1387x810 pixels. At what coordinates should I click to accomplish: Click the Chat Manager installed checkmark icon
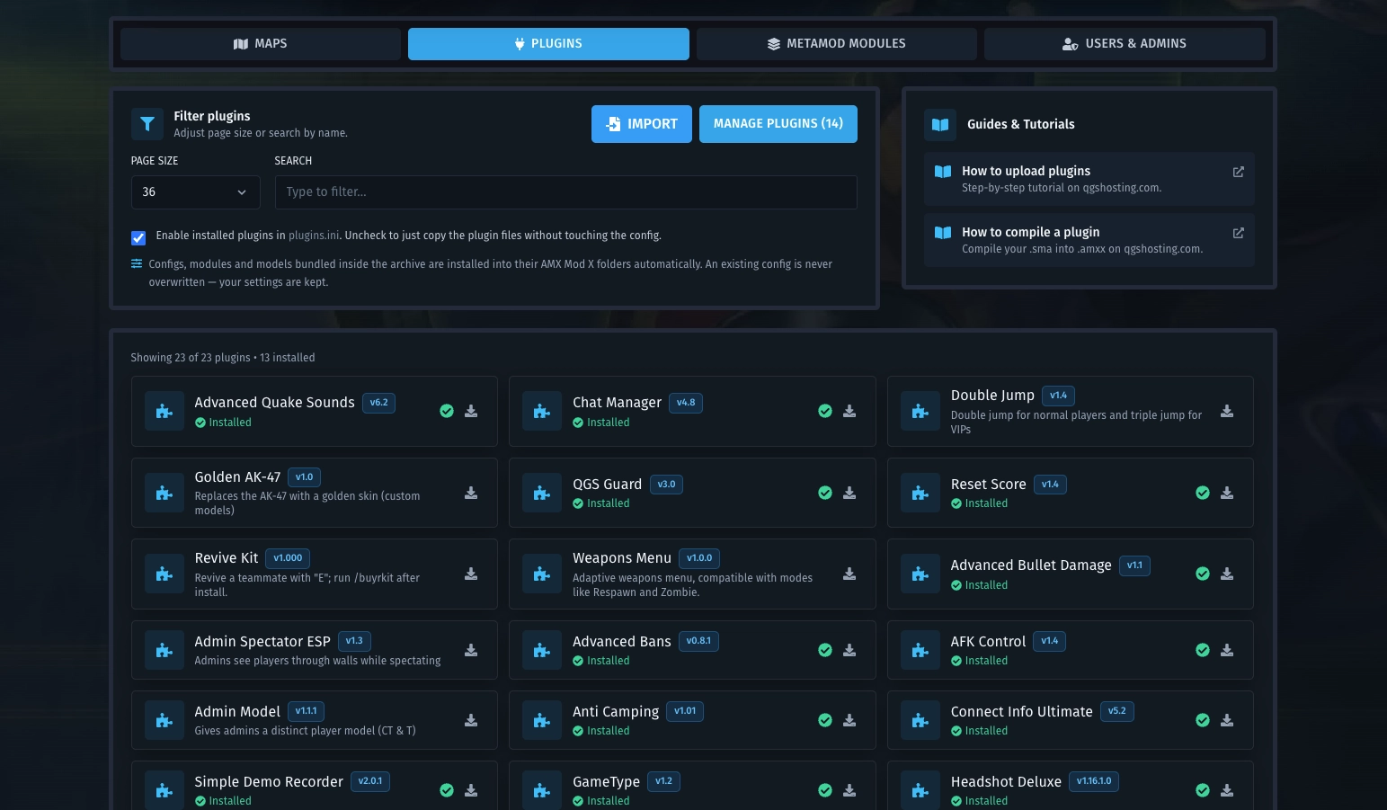825,411
